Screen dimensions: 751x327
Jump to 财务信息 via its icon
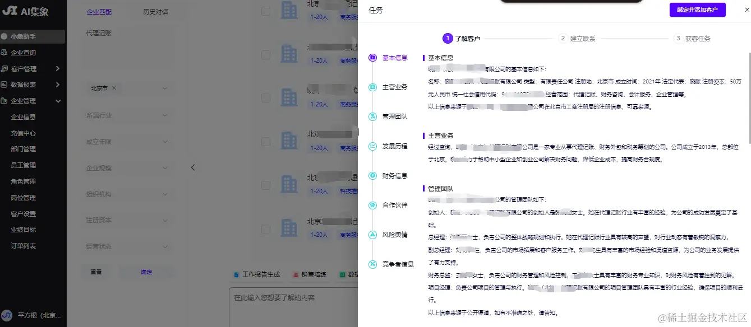point(372,175)
